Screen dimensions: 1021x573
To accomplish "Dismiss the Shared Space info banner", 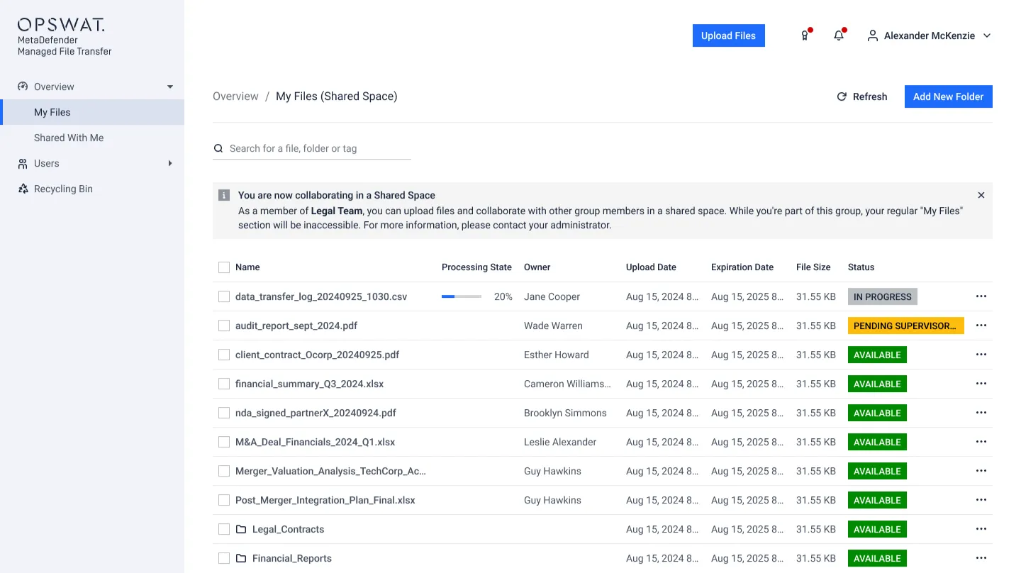I will coord(981,195).
